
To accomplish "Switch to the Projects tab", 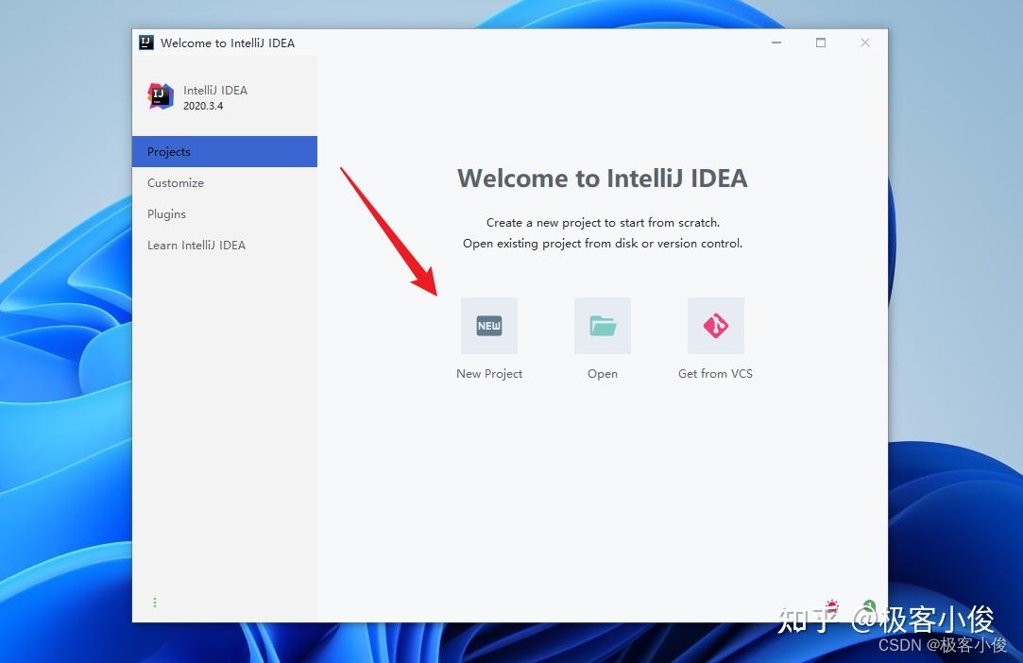I will click(169, 151).
